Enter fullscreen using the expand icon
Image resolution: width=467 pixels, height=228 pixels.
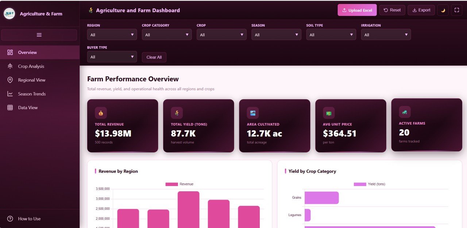tap(456, 10)
